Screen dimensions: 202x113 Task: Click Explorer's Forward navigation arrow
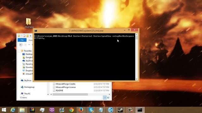25,45
